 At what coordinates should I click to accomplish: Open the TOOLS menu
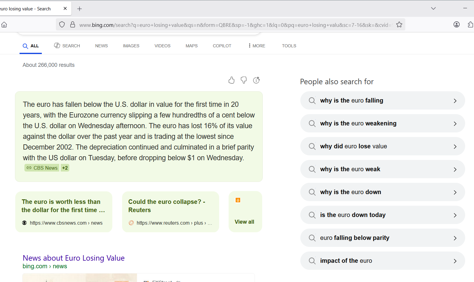289,46
